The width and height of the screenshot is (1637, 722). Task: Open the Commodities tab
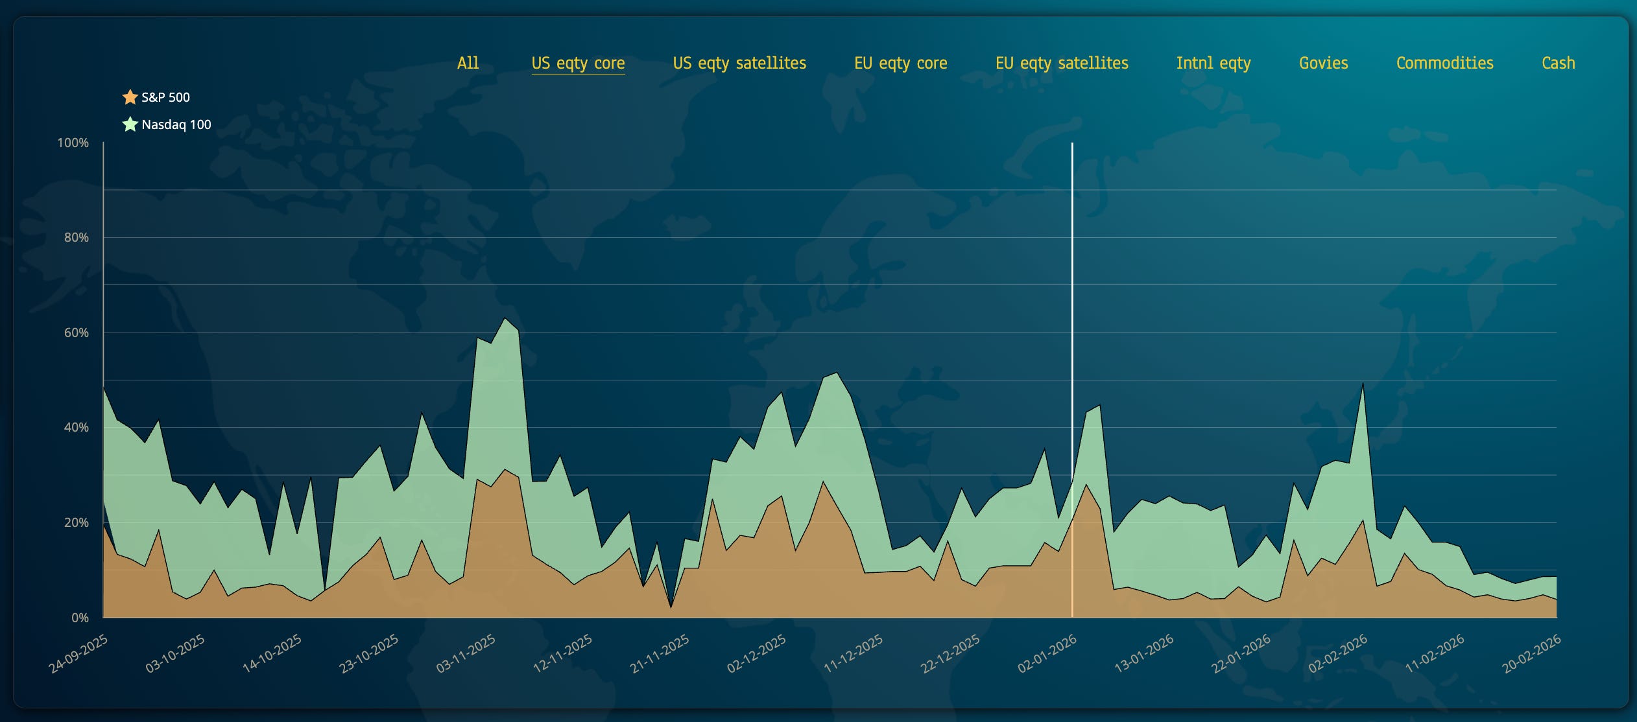1444,63
